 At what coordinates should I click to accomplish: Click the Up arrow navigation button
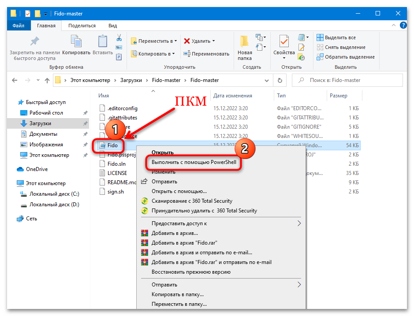click(47, 81)
